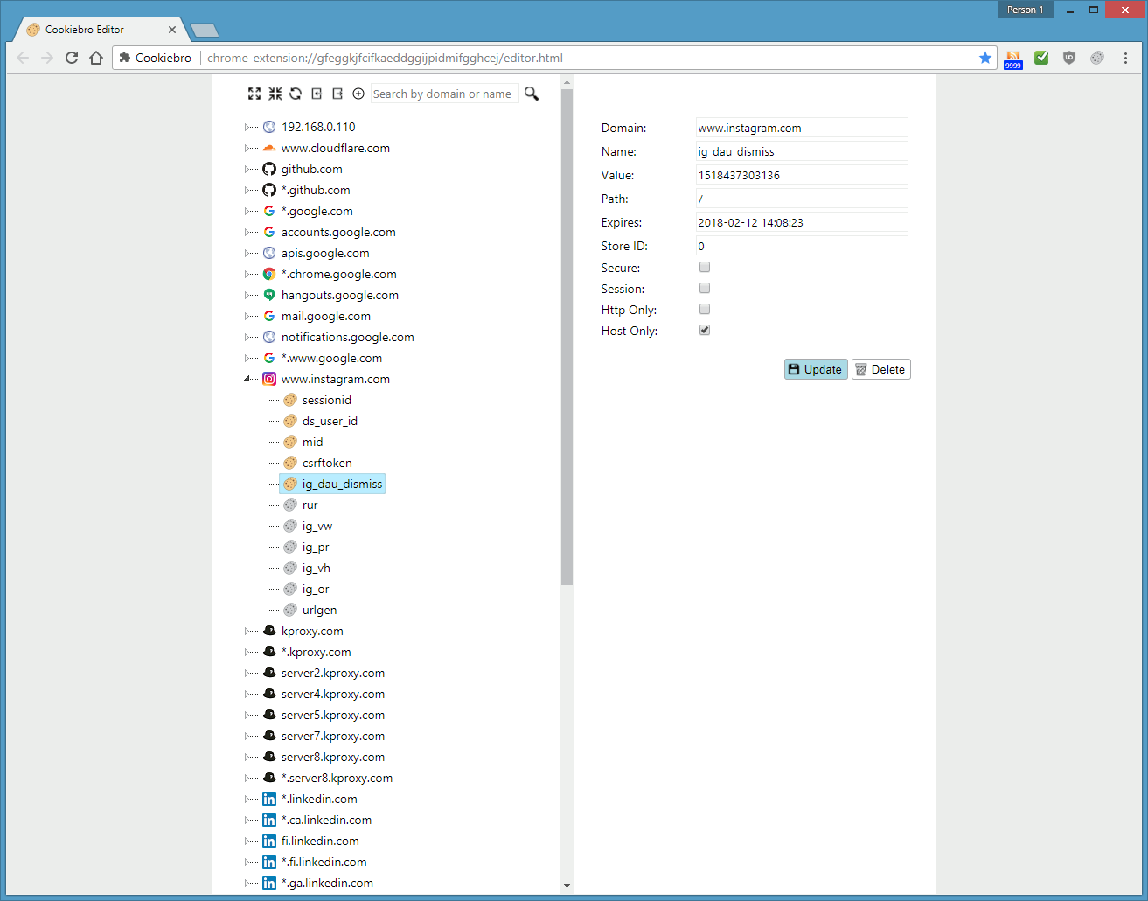Refresh the cookie list
1148x901 pixels.
point(296,94)
